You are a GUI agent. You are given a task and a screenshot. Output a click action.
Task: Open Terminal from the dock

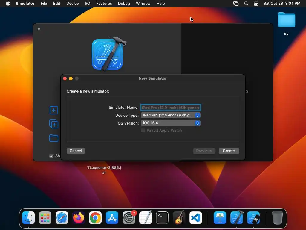tap(162, 218)
